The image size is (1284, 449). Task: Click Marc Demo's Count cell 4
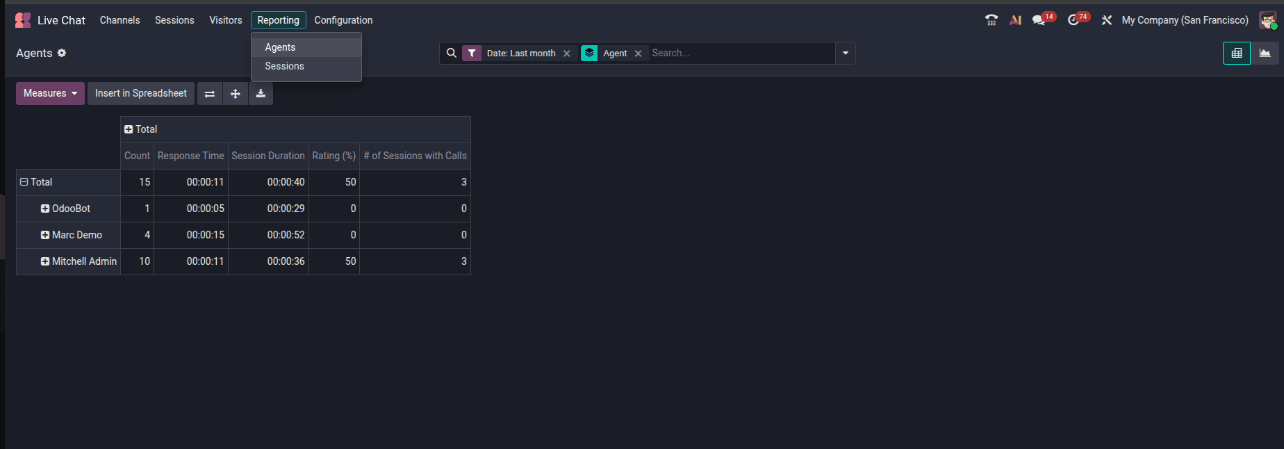pos(137,235)
